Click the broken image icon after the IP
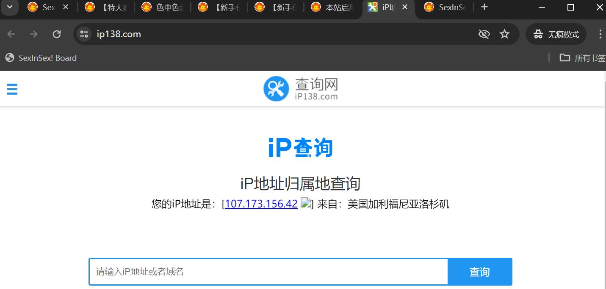Image resolution: width=606 pixels, height=289 pixels. (306, 203)
